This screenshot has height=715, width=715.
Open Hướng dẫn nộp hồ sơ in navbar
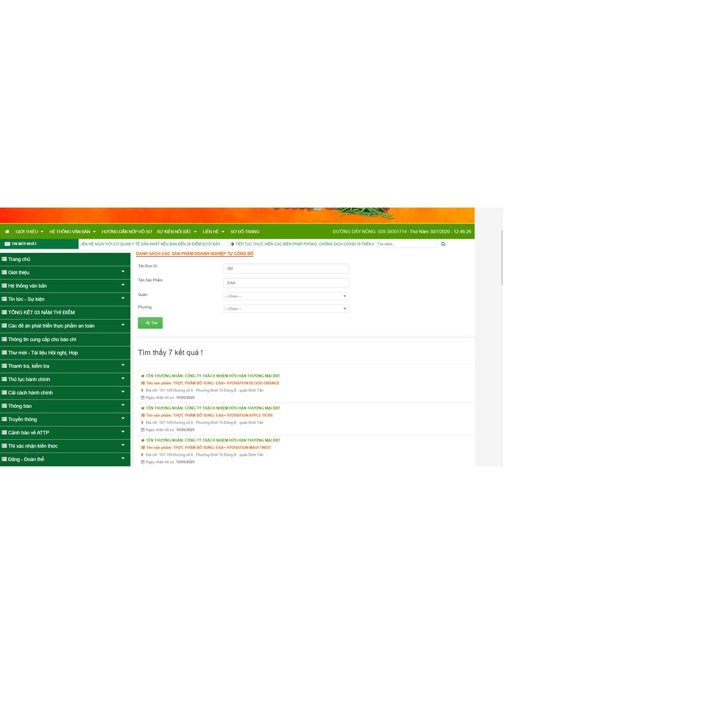coord(126,231)
